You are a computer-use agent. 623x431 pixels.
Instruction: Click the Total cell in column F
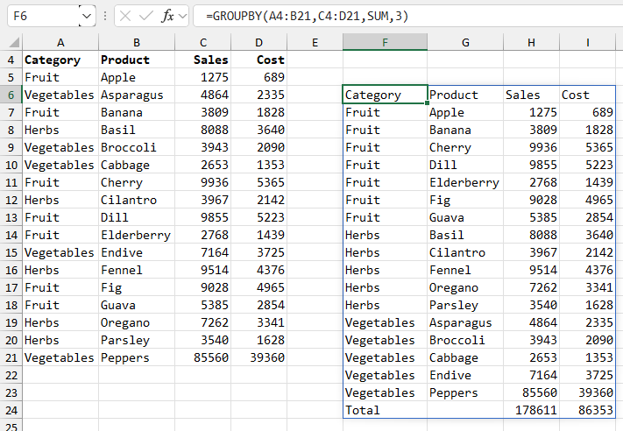[x=385, y=410]
